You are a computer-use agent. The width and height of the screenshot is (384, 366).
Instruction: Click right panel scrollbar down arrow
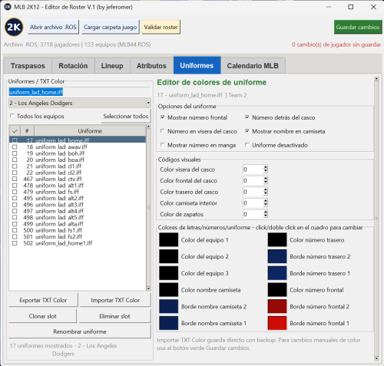[x=376, y=358]
